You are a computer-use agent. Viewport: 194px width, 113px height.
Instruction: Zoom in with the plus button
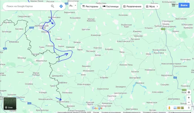189,97
